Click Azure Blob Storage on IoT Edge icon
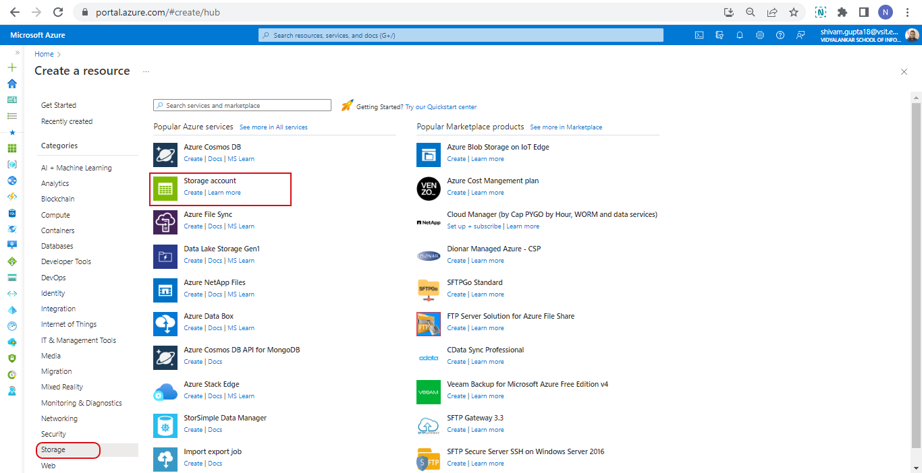The image size is (922, 473). 429,154
